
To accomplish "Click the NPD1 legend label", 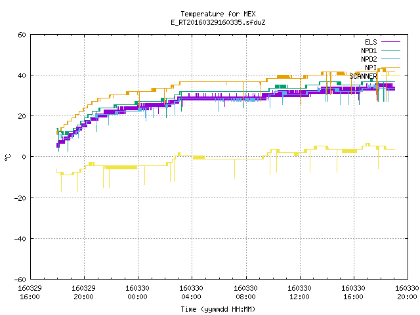I will click(x=369, y=51).
